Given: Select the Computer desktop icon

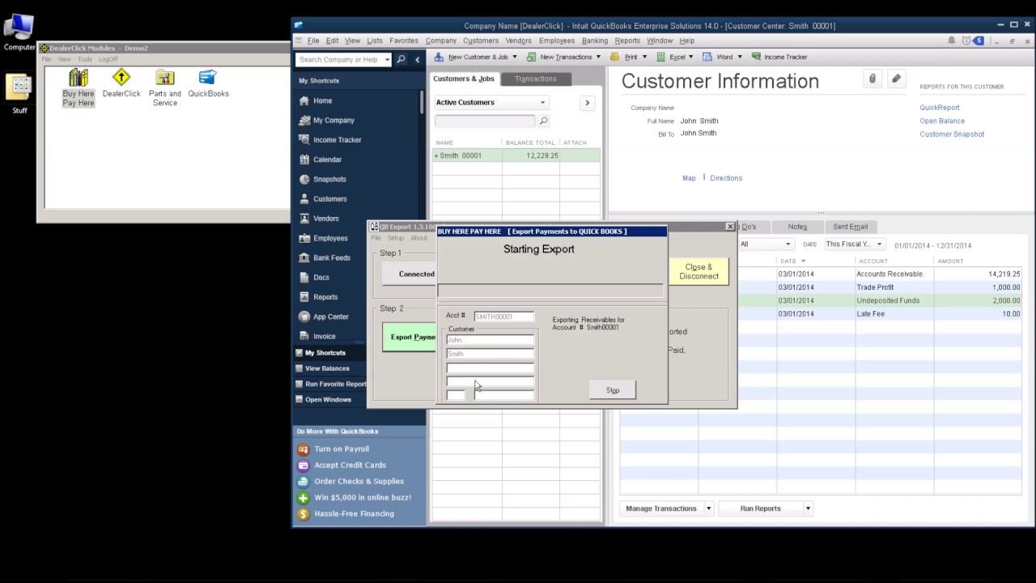Looking at the screenshot, I should (19, 33).
